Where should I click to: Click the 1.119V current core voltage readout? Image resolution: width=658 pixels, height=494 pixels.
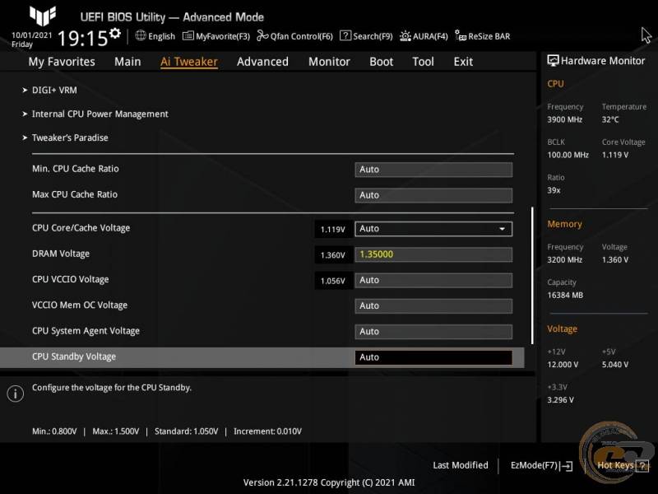click(333, 230)
